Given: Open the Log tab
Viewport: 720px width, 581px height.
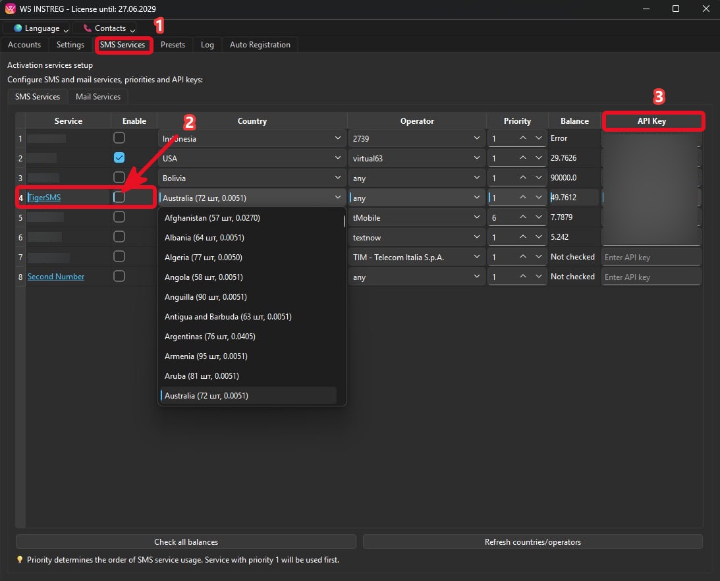Looking at the screenshot, I should coord(207,45).
